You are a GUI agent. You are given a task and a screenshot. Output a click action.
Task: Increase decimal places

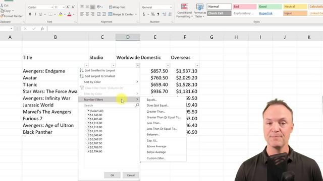coord(165,14)
